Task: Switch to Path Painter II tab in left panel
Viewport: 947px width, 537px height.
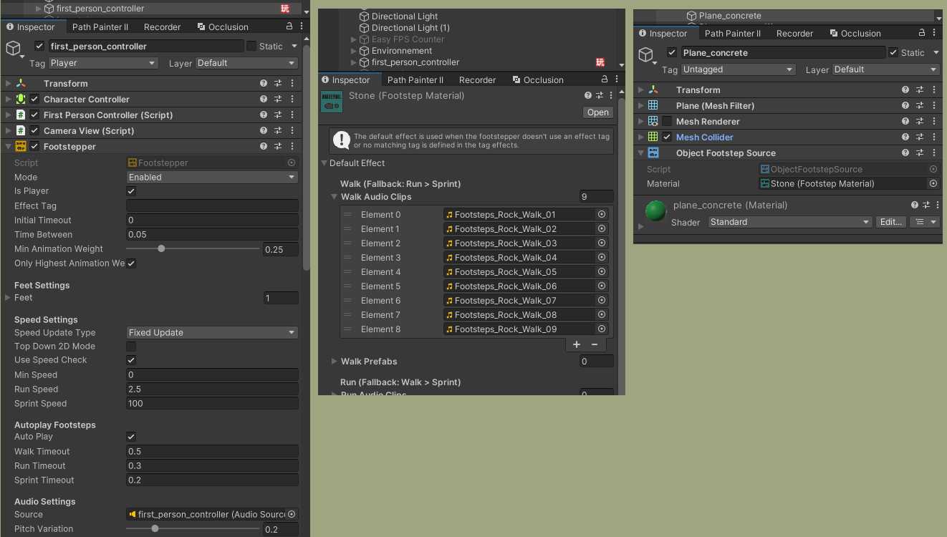Action: [100, 27]
